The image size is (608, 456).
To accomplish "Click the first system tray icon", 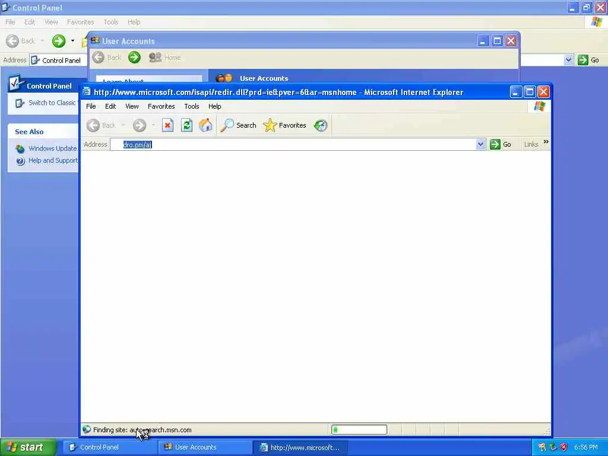I will (542, 447).
